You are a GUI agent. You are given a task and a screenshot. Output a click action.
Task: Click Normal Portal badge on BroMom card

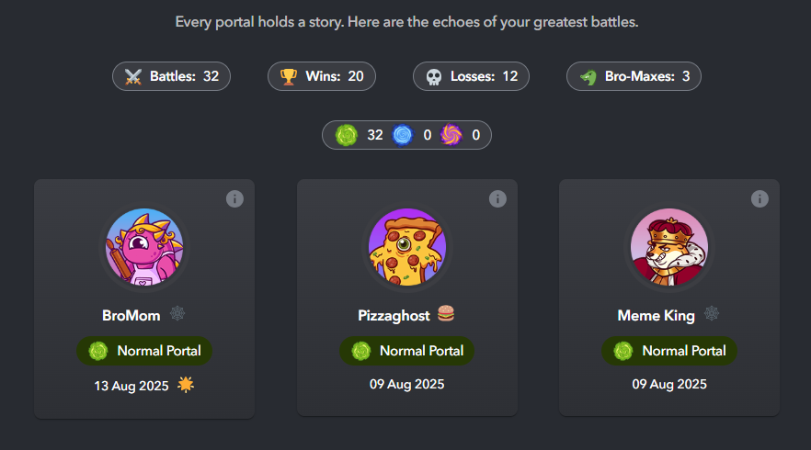[x=144, y=350]
